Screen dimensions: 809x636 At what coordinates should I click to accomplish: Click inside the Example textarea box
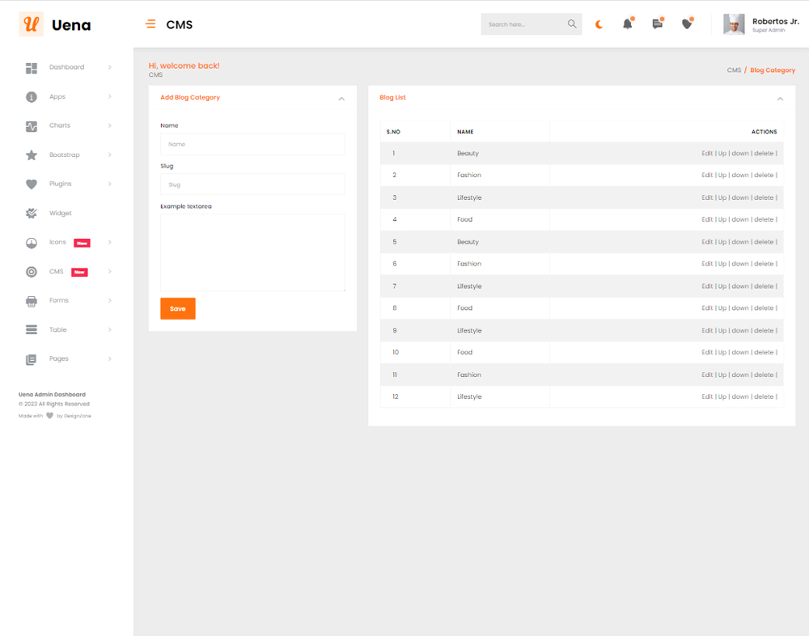pyautogui.click(x=252, y=252)
